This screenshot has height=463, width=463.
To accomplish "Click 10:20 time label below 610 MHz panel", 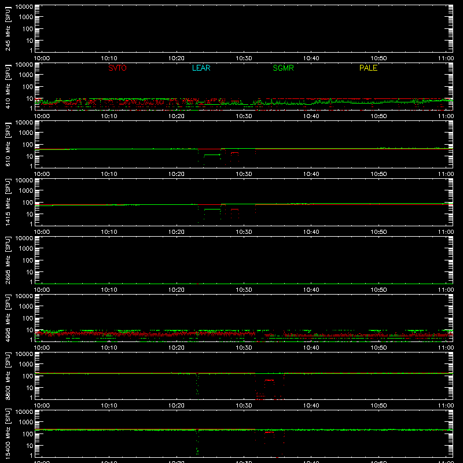I will pyautogui.click(x=177, y=174).
